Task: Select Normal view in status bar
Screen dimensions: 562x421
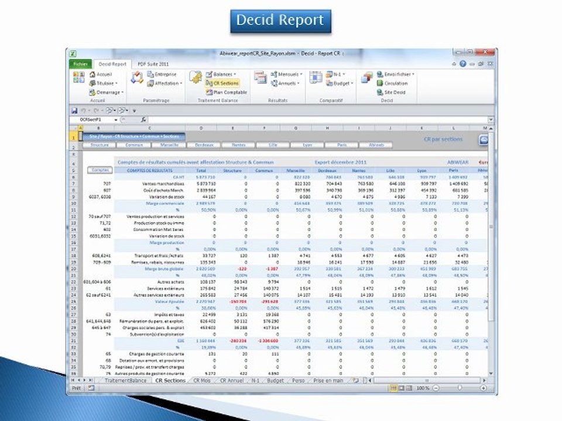Action: coord(393,388)
